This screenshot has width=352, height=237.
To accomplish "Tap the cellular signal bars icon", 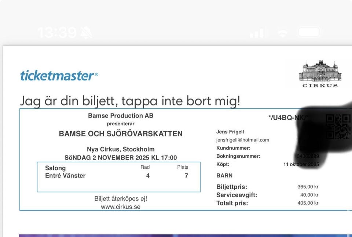I will click(x=257, y=33).
